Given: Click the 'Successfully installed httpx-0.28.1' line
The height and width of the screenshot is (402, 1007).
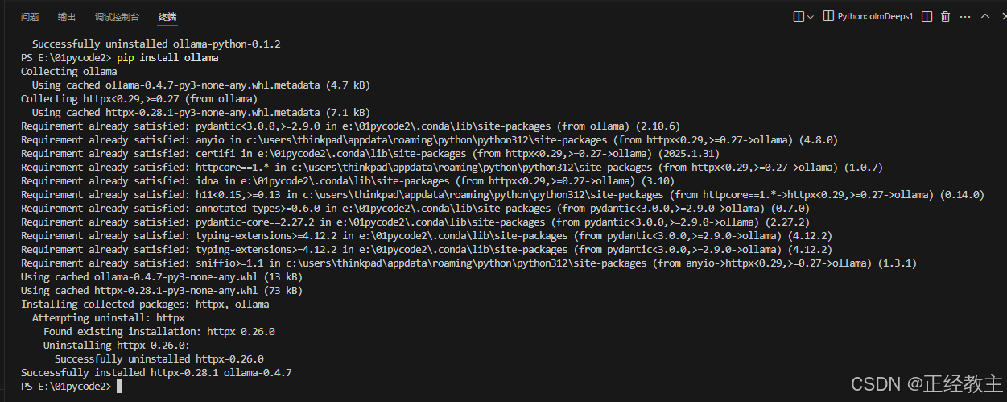Looking at the screenshot, I should pos(156,373).
